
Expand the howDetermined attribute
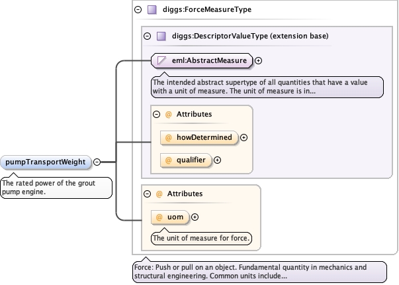(x=244, y=137)
